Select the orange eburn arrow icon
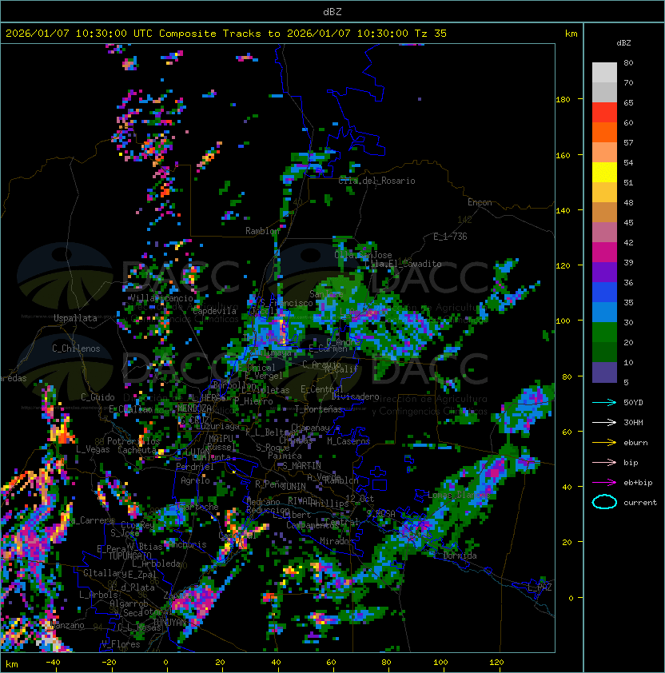The width and height of the screenshot is (665, 673). 604,442
